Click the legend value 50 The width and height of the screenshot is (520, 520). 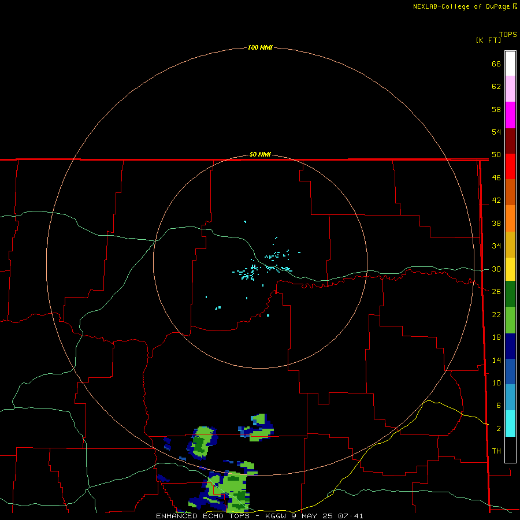496,155
